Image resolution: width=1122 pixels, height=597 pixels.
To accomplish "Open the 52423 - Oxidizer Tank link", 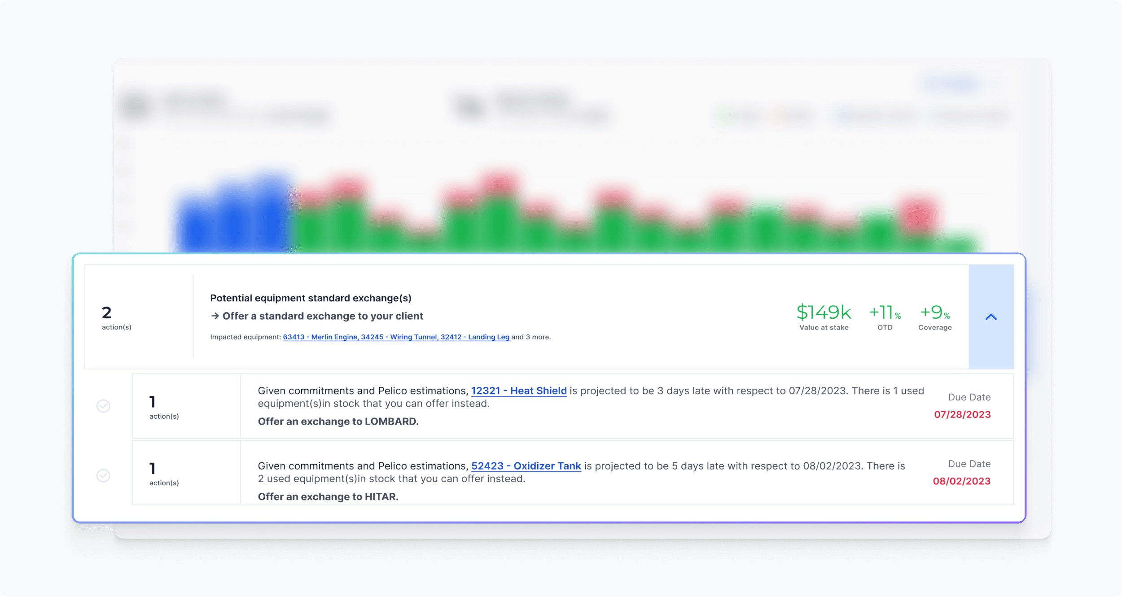I will click(x=526, y=466).
